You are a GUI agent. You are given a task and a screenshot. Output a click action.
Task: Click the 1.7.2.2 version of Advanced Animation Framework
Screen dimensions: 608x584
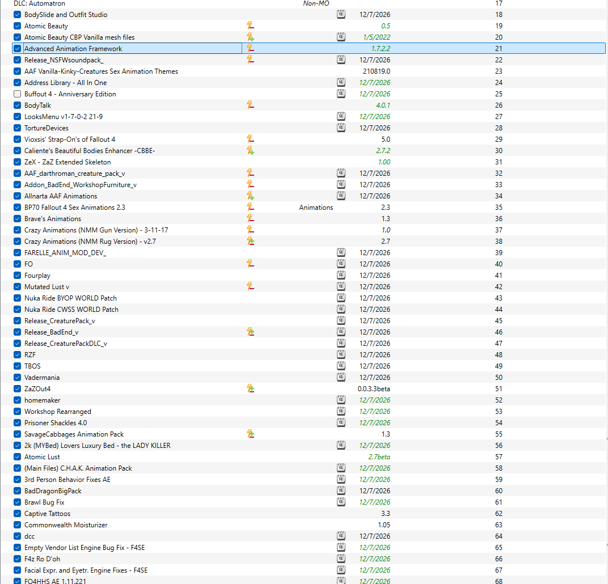tap(381, 48)
